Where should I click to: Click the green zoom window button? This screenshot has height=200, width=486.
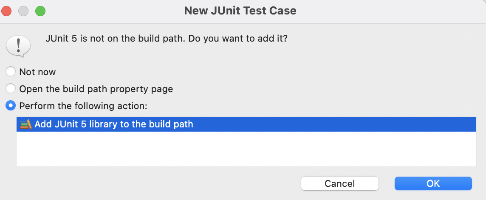tap(40, 11)
